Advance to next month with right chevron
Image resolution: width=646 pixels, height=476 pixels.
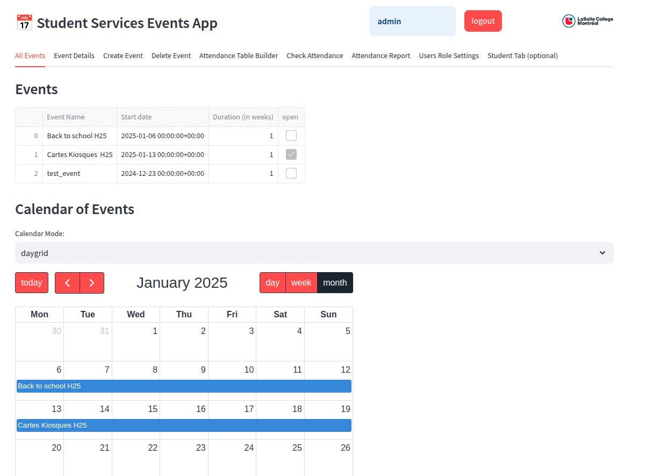91,282
